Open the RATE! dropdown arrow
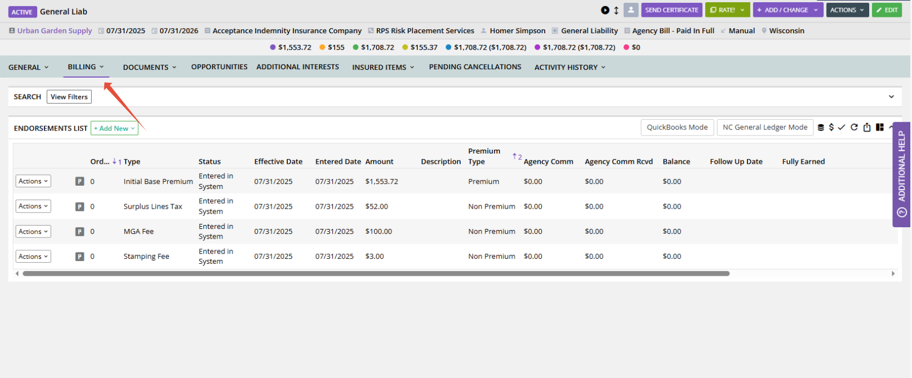 coord(743,10)
